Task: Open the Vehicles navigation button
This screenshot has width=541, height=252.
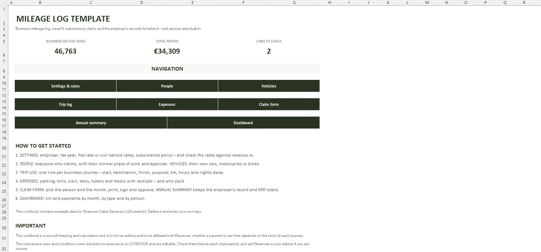Action: tap(269, 86)
